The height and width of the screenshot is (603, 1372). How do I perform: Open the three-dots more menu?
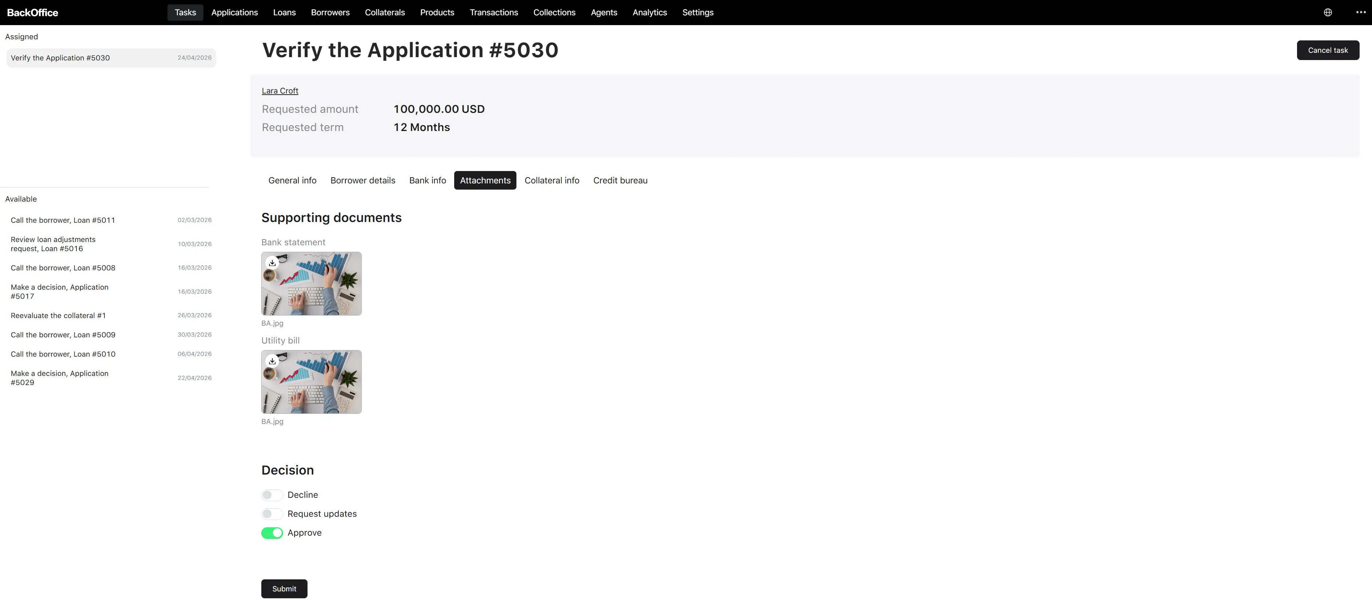[1361, 12]
